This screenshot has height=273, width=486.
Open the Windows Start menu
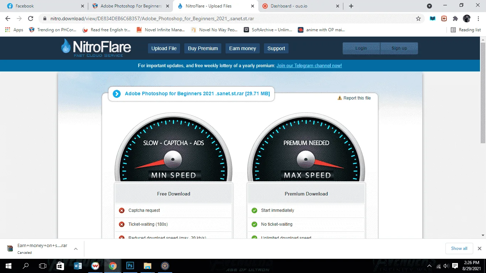(8, 266)
